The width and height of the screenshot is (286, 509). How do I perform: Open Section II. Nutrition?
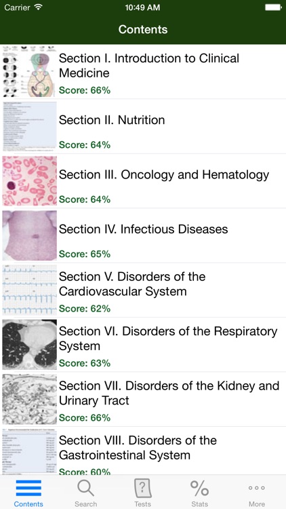pyautogui.click(x=143, y=126)
